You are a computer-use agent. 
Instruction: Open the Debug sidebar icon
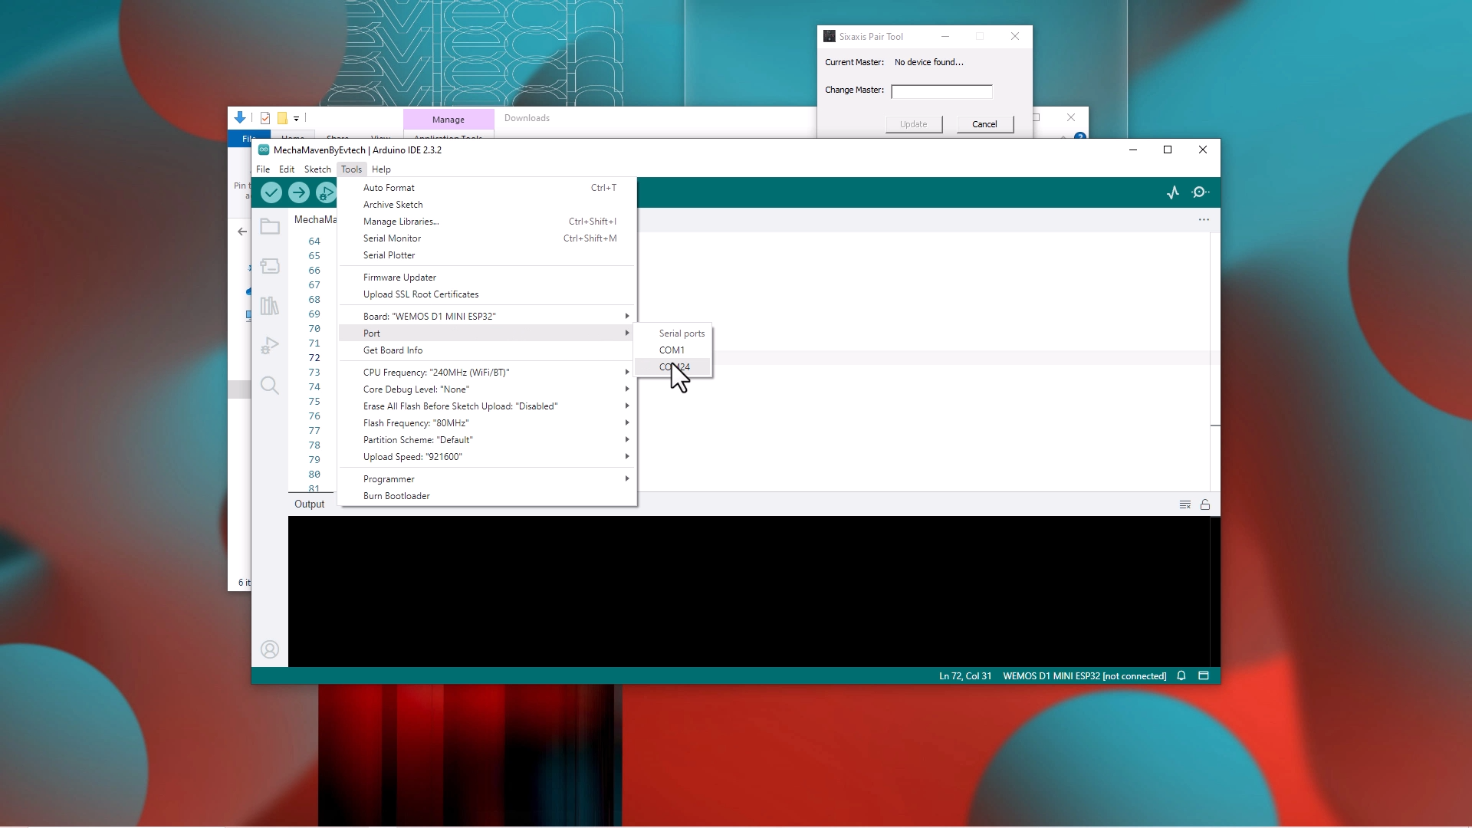click(270, 346)
